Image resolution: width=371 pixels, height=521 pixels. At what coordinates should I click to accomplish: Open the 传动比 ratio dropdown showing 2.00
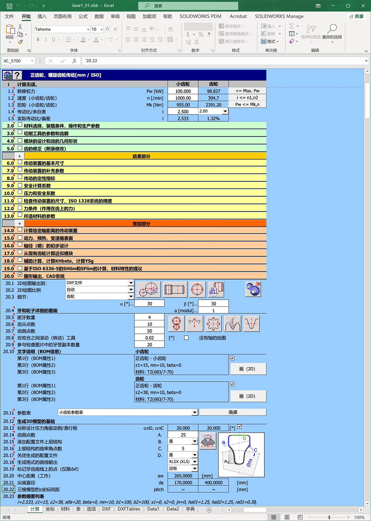coord(225,111)
